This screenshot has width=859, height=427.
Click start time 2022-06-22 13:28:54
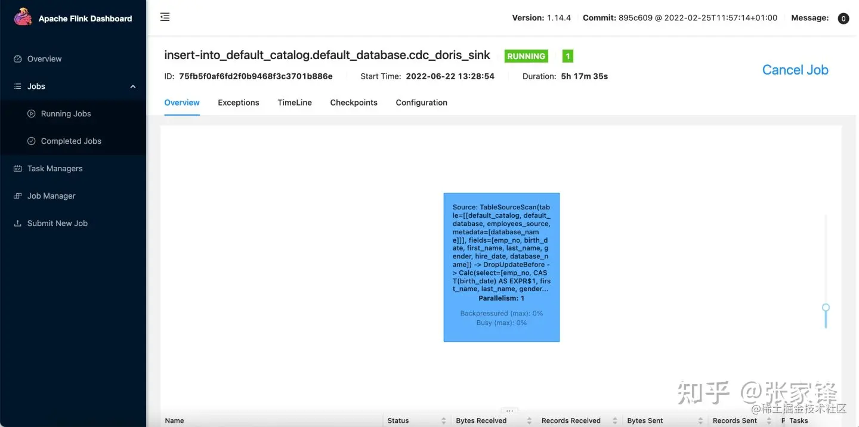(x=450, y=76)
